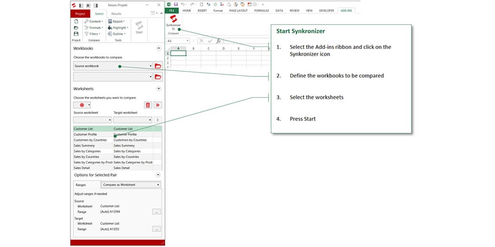Confirm formula entry with checkmark icon

(x=209, y=41)
